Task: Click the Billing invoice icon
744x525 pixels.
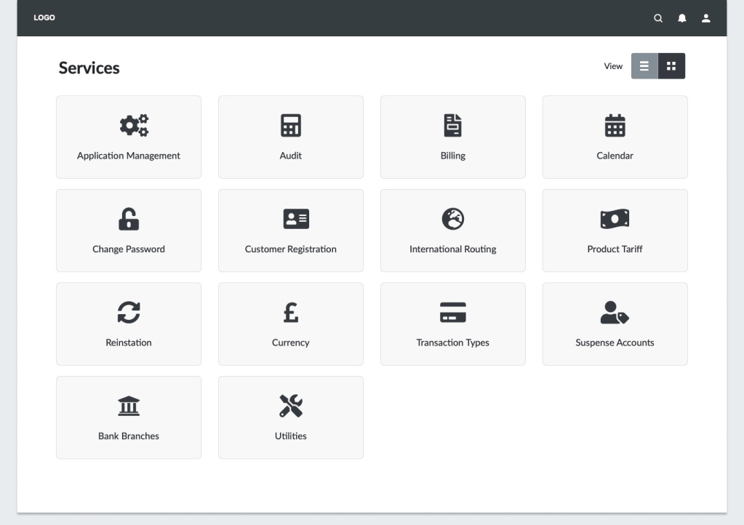Action: [x=453, y=125]
